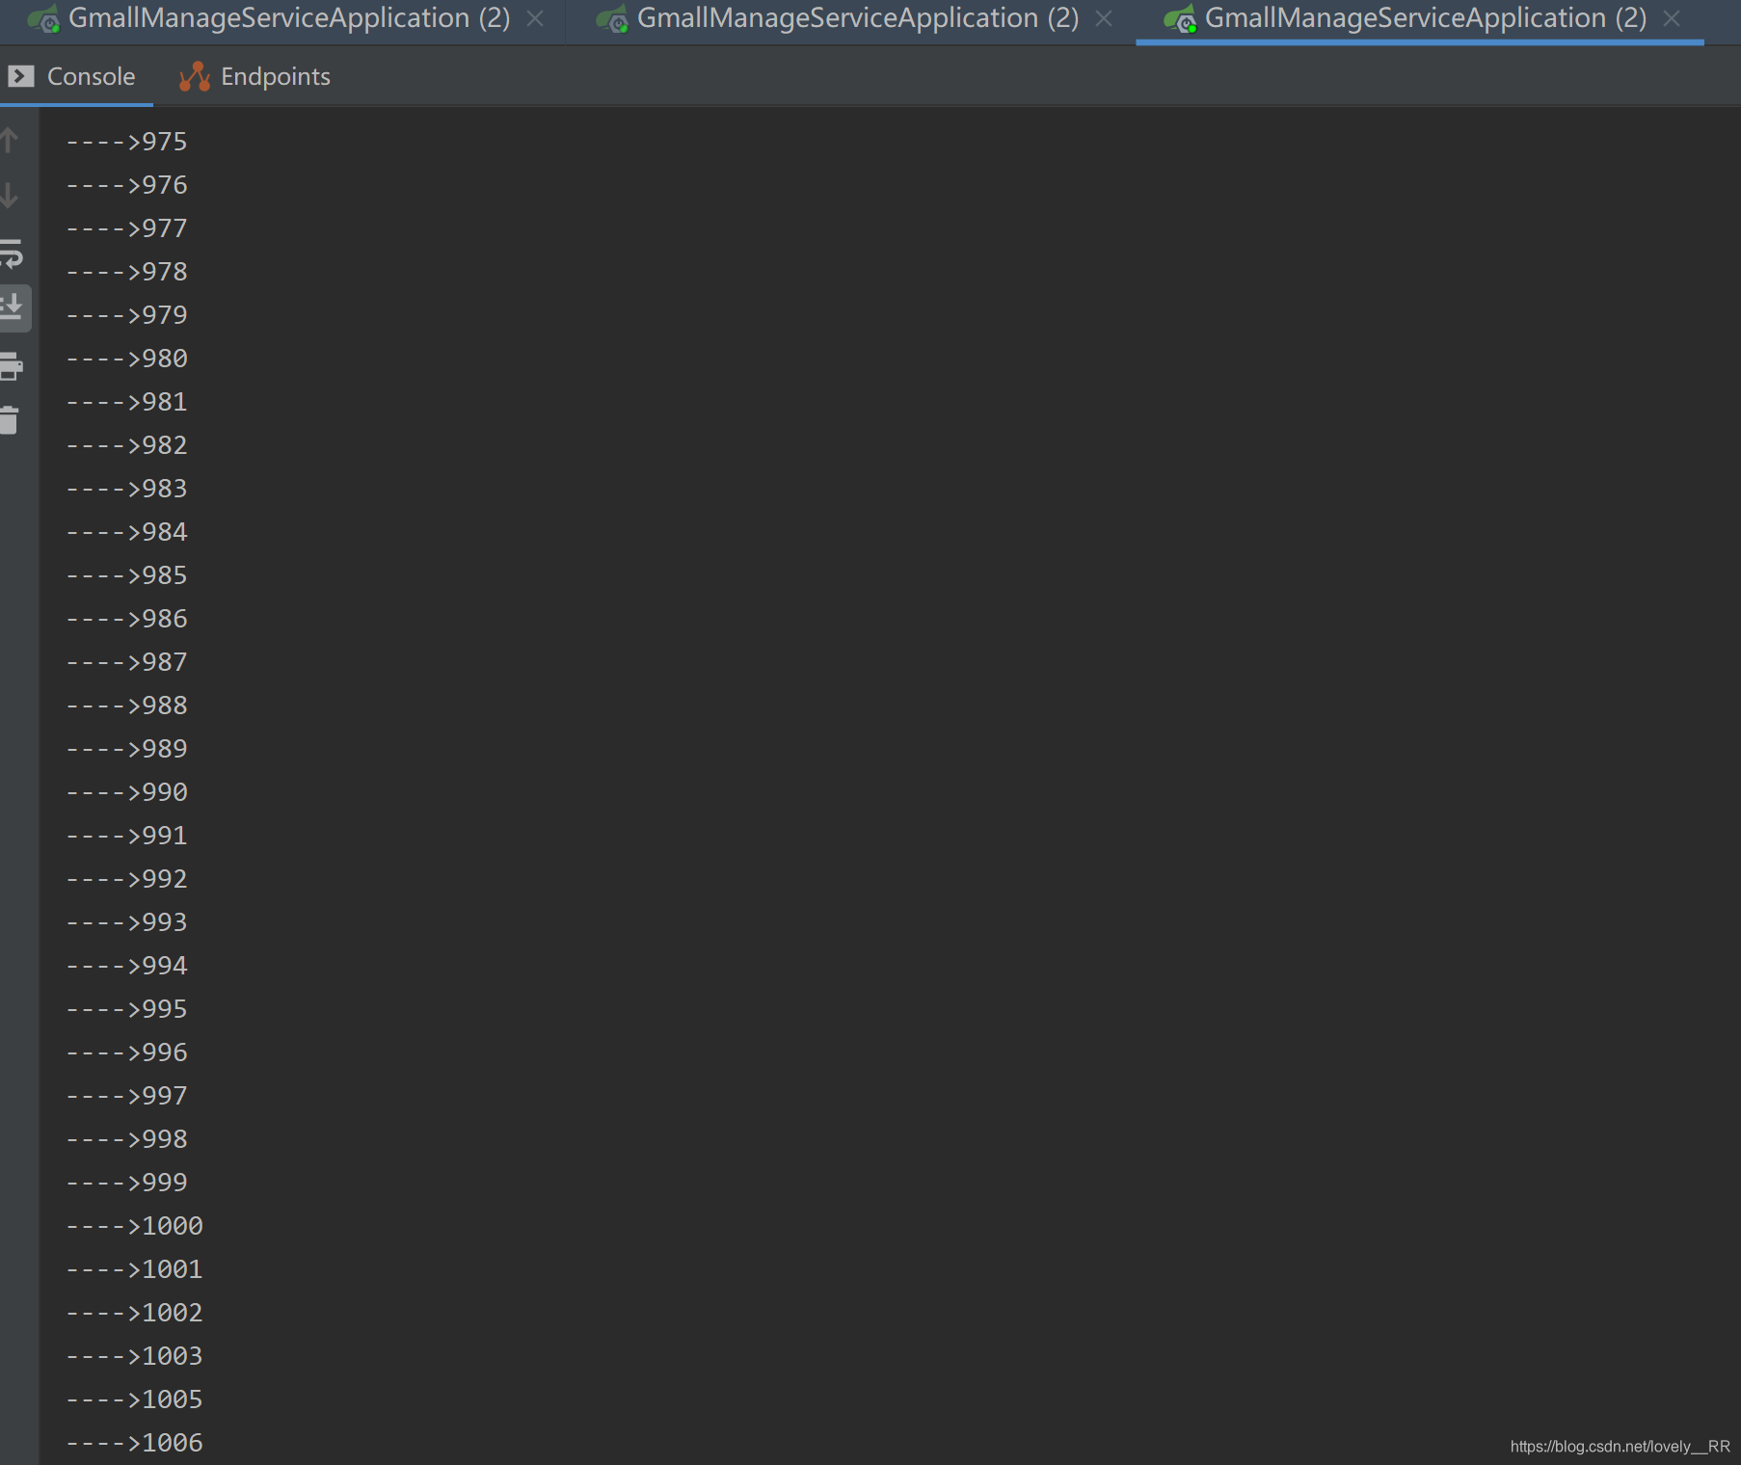The height and width of the screenshot is (1465, 1741).
Task: Click console line ---->1000
Action: (134, 1226)
